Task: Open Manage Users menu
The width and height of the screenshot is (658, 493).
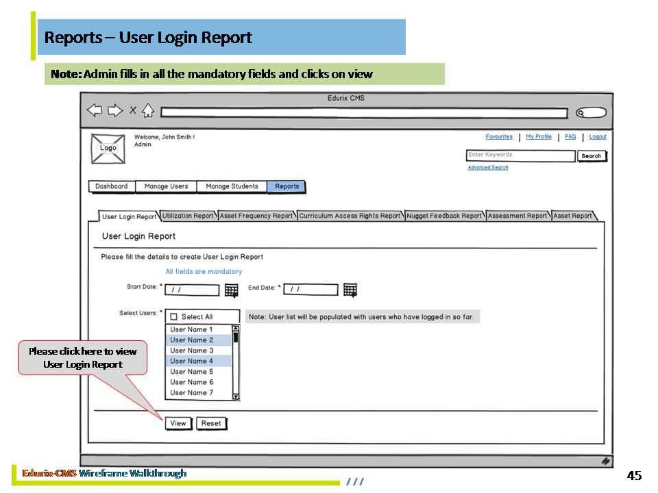Action: coord(166,186)
